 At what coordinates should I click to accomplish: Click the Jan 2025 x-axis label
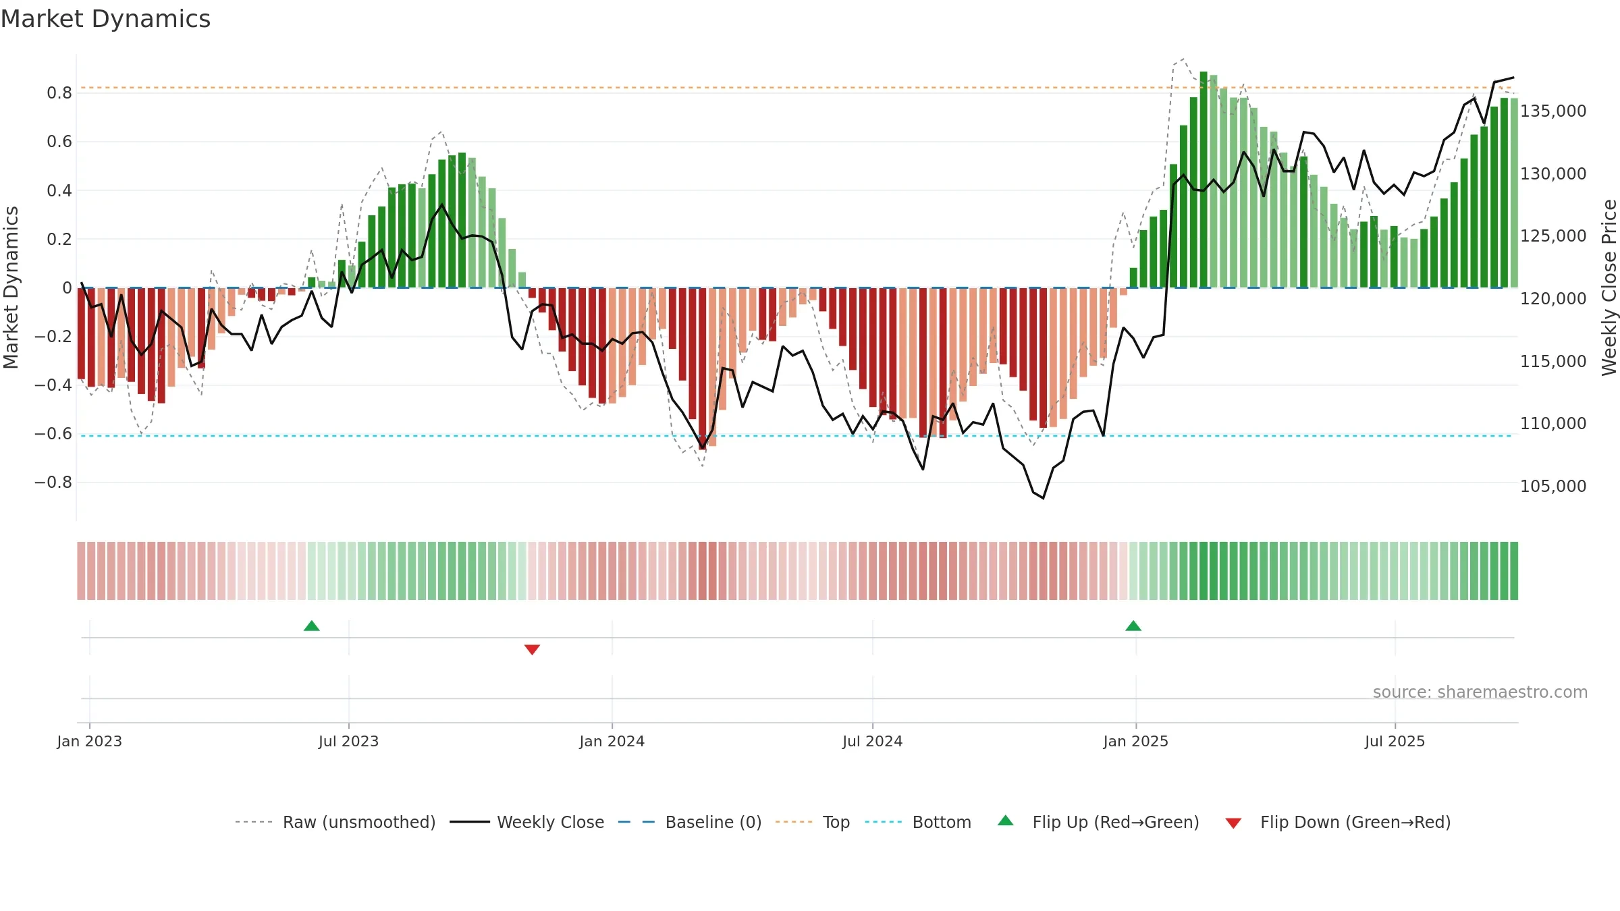click(x=1136, y=741)
